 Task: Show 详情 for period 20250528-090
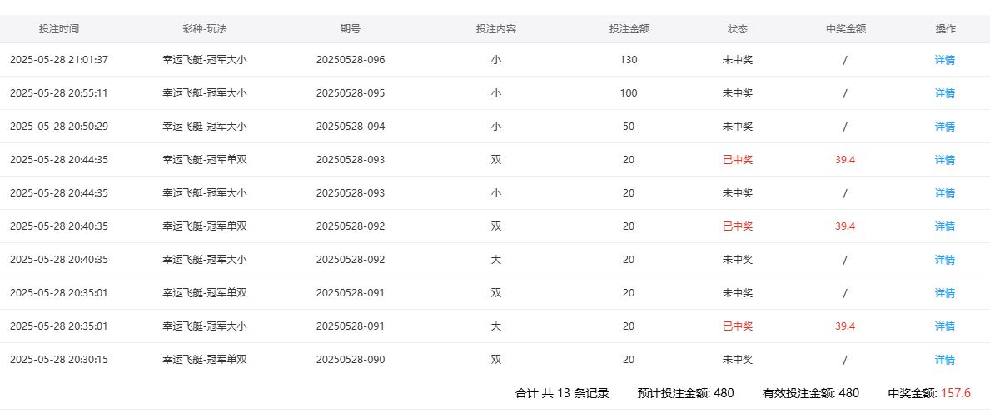(944, 360)
